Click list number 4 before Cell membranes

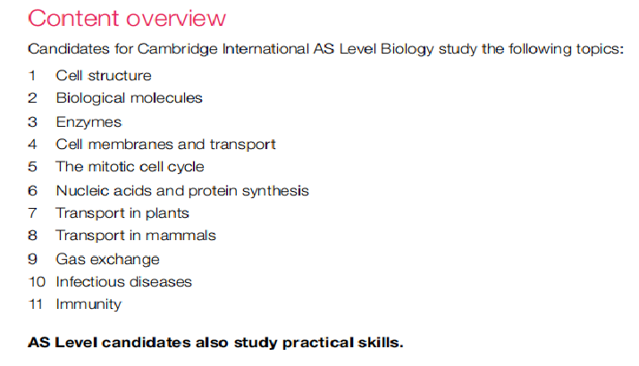(33, 144)
